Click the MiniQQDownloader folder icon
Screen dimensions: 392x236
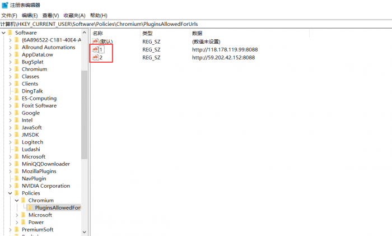[x=17, y=164]
